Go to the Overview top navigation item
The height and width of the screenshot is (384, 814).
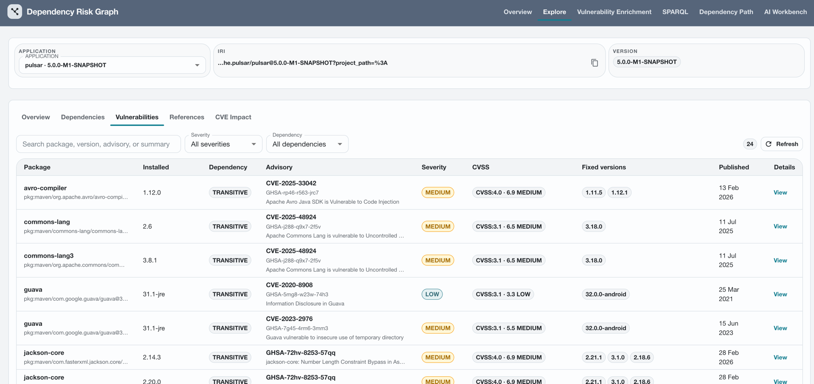pyautogui.click(x=518, y=12)
